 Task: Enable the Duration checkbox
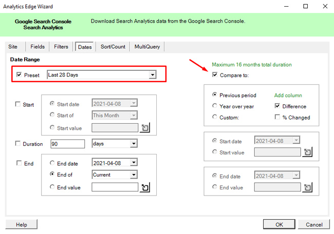coord(18,144)
